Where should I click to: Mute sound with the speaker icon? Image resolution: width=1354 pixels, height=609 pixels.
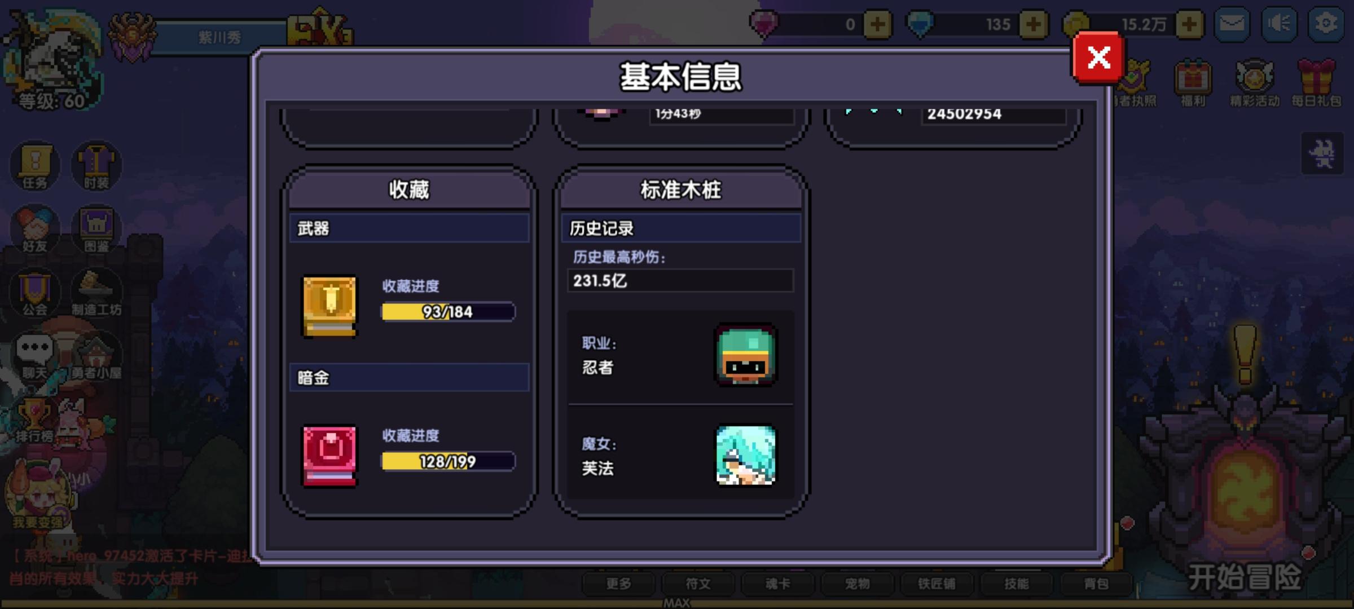coord(1279,24)
